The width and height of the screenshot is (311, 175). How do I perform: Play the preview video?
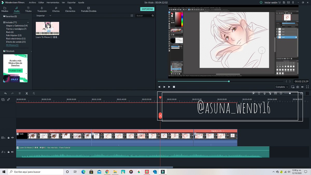point(169,87)
